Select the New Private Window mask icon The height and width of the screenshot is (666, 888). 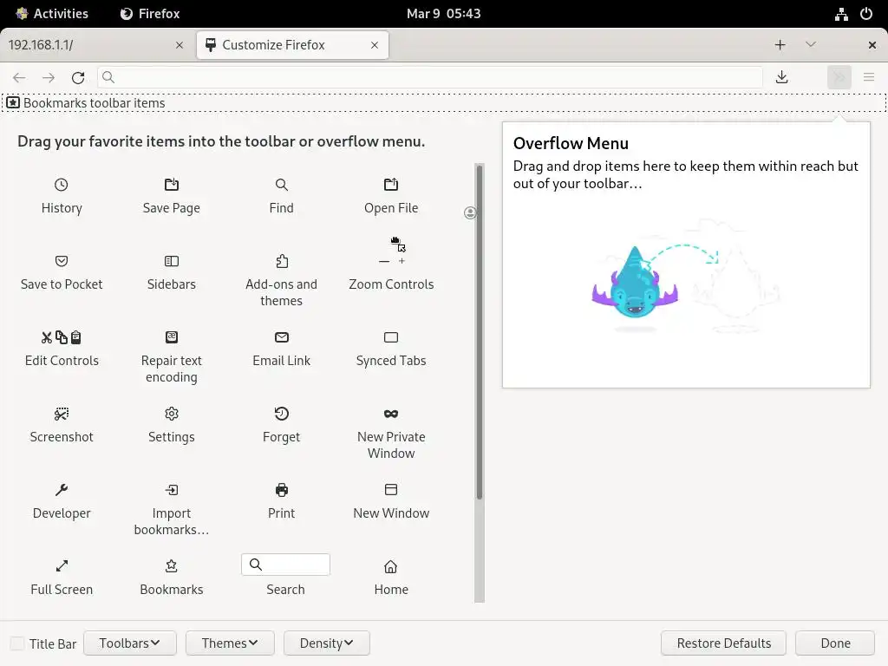click(x=391, y=414)
